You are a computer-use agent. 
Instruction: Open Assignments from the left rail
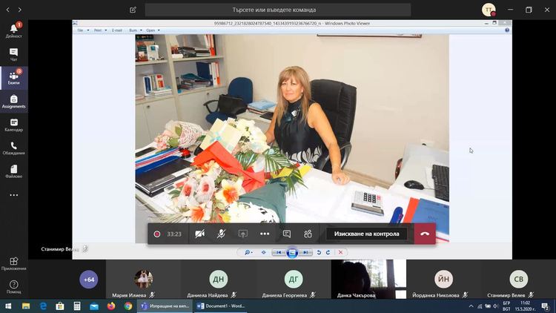click(13, 101)
